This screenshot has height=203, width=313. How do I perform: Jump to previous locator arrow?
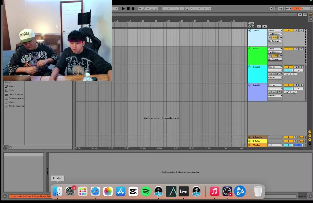(x=249, y=26)
